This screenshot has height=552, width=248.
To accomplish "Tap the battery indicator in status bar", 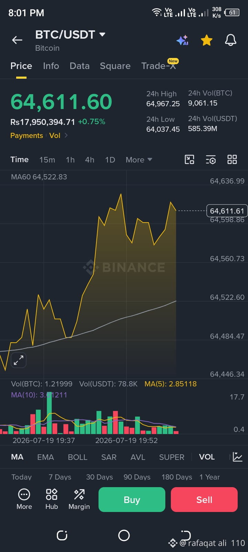I will point(232,12).
